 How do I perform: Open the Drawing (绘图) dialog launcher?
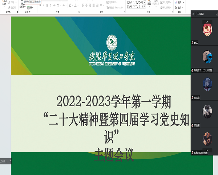(x=172, y=12)
